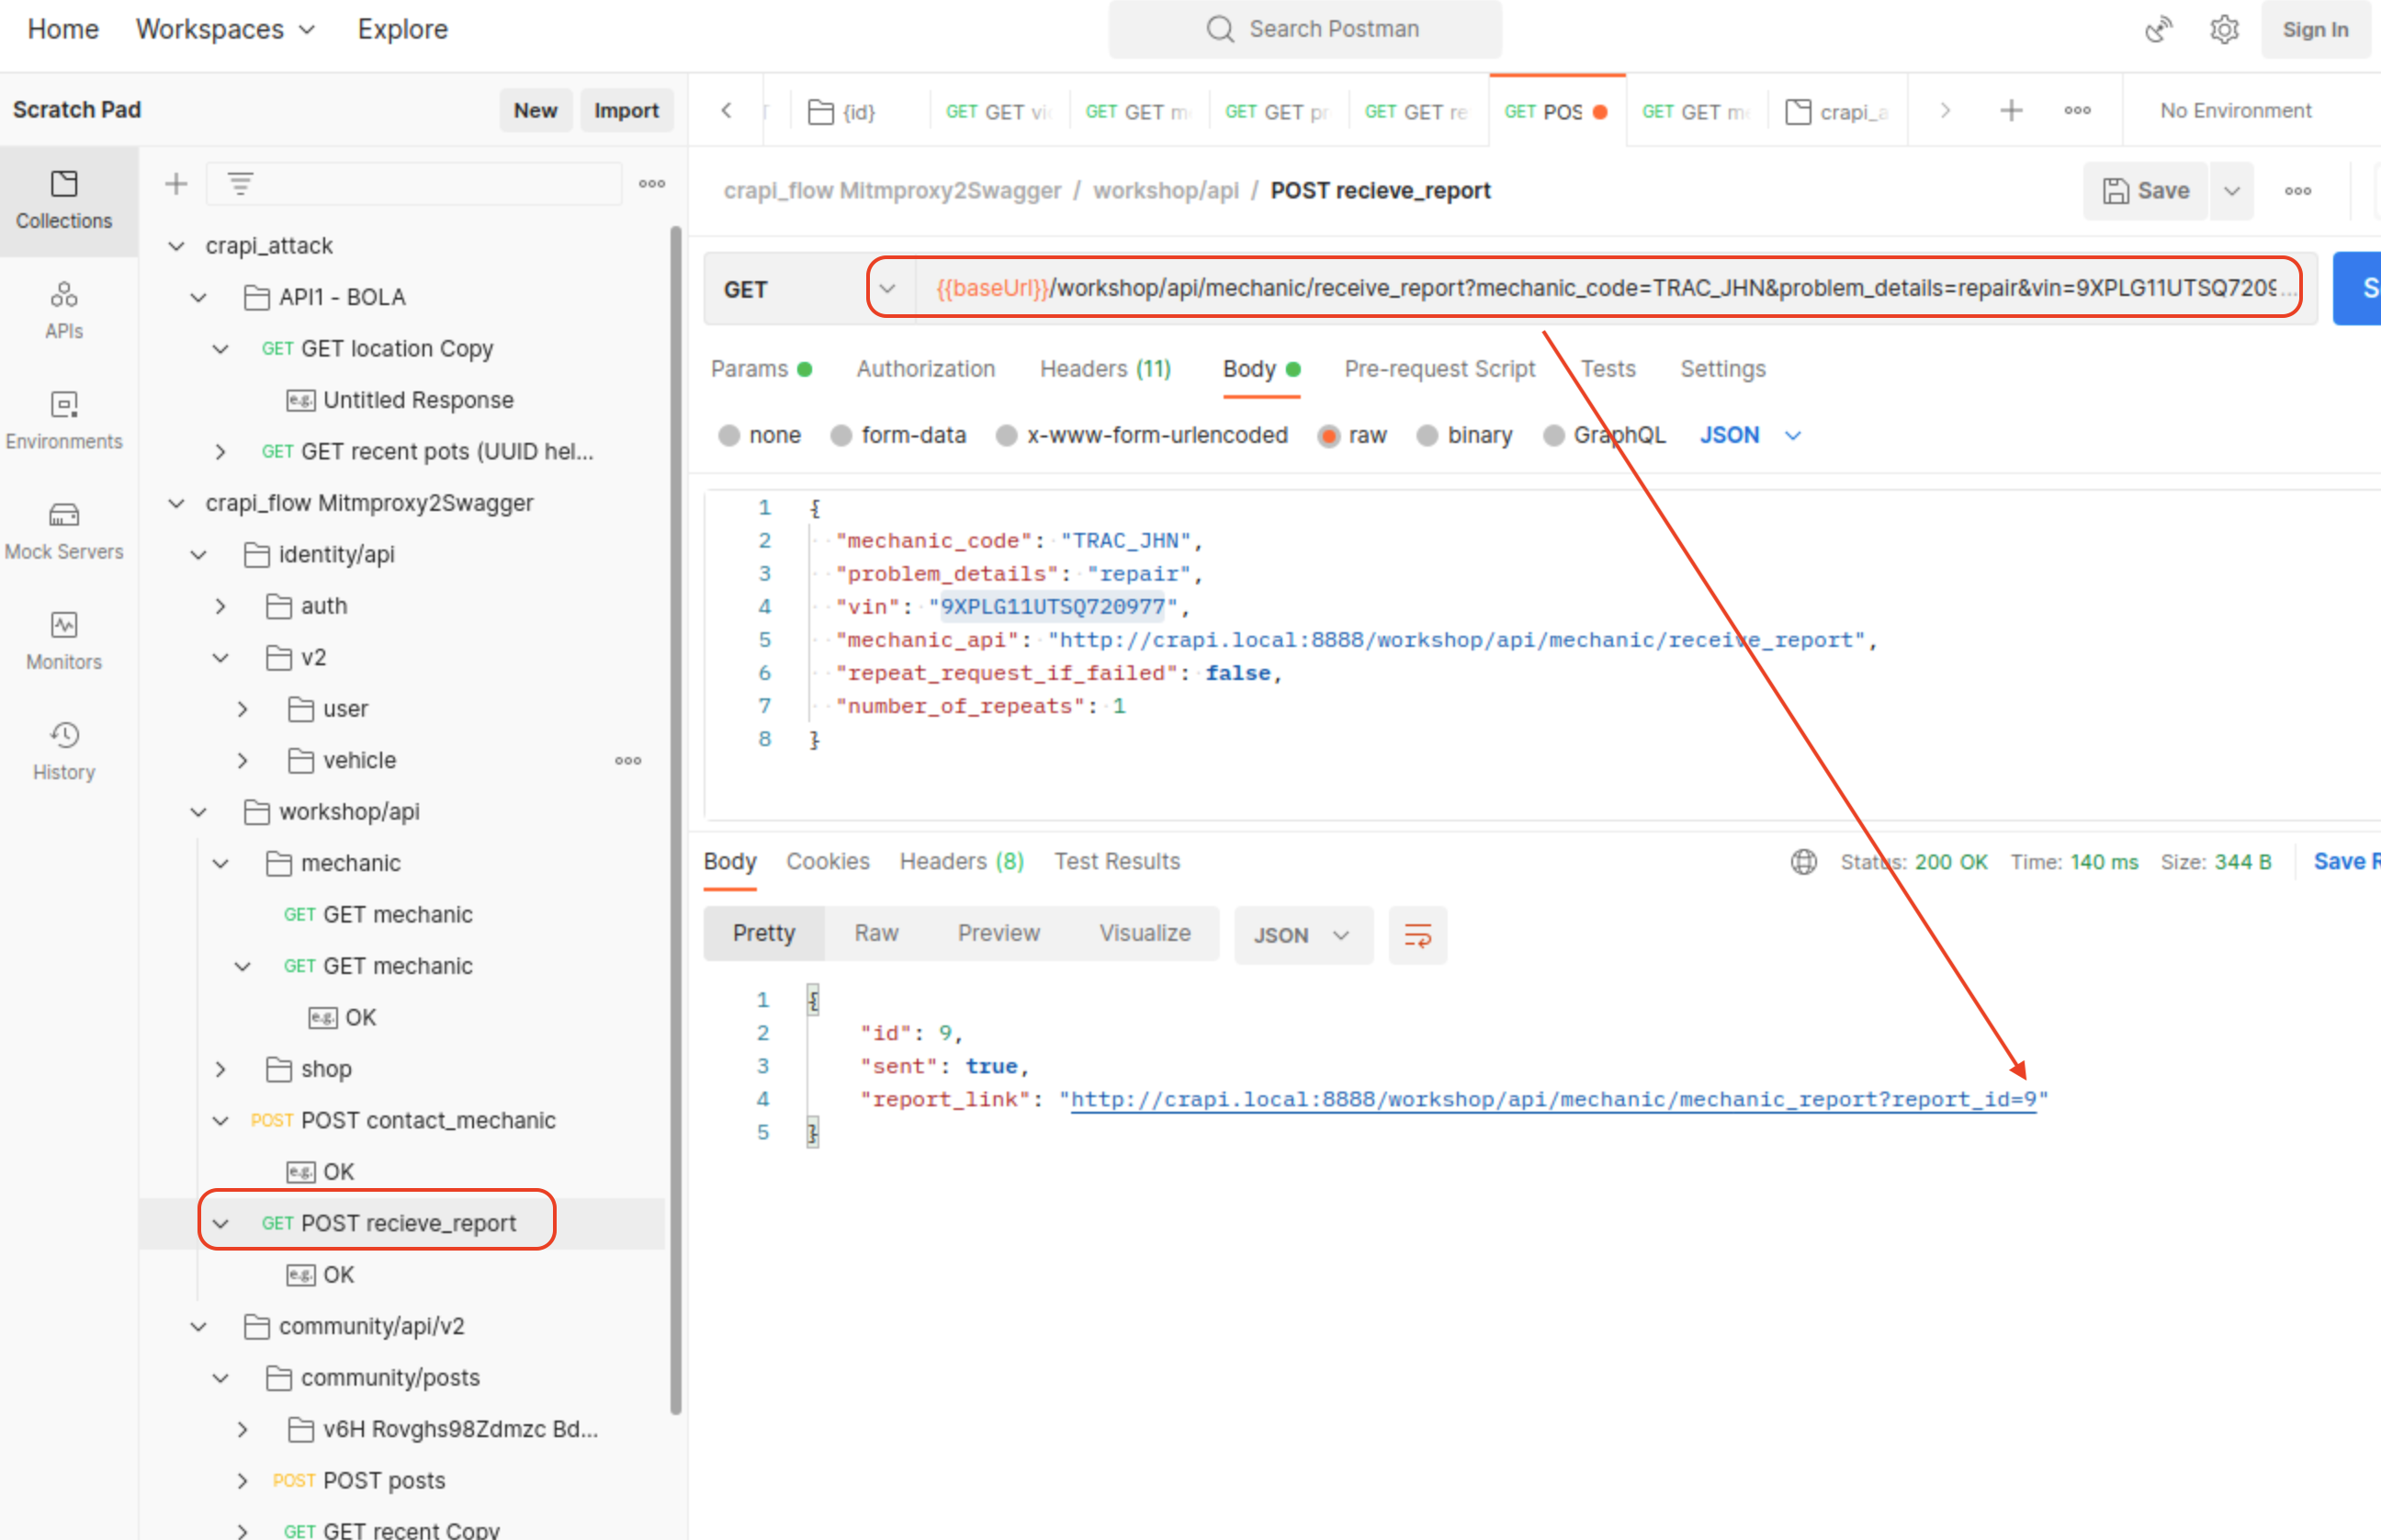Collapse the workshop/api folder

pyautogui.click(x=199, y=812)
